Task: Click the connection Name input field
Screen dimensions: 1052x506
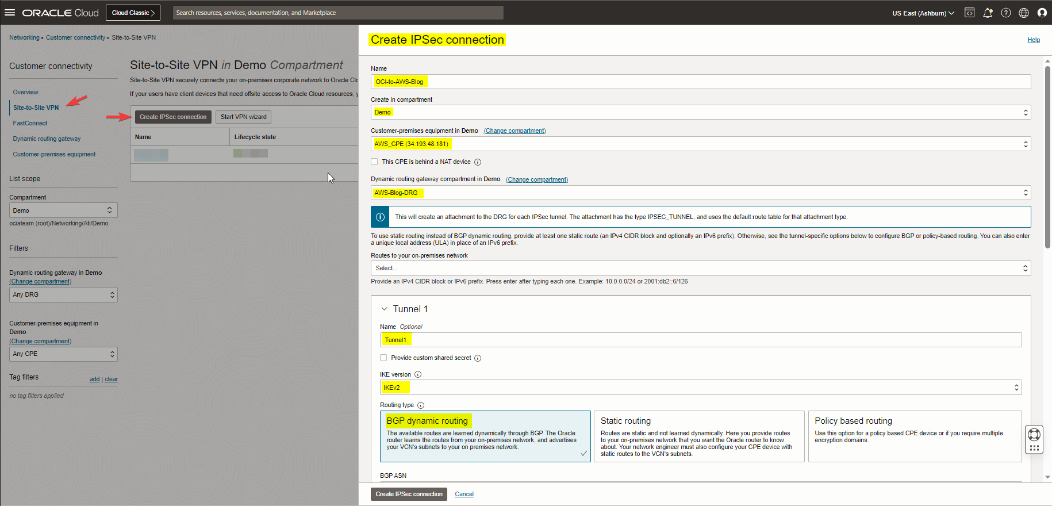Action: point(700,82)
